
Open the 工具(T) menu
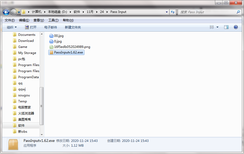(x=53, y=20)
